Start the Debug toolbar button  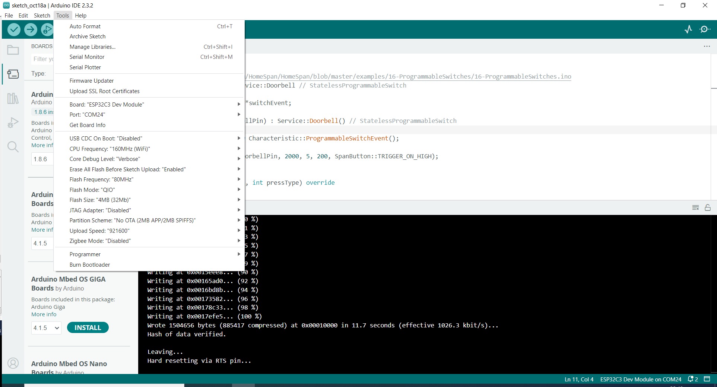47,29
